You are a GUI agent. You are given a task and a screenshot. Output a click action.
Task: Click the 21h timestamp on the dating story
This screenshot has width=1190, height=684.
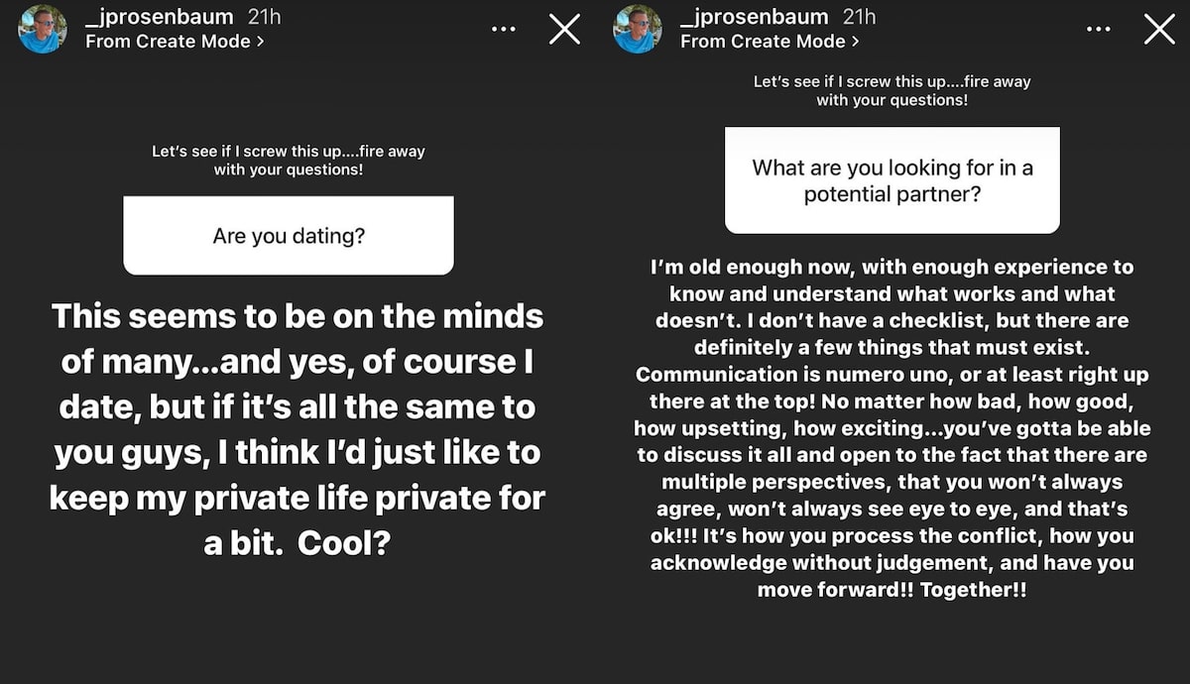coord(263,17)
